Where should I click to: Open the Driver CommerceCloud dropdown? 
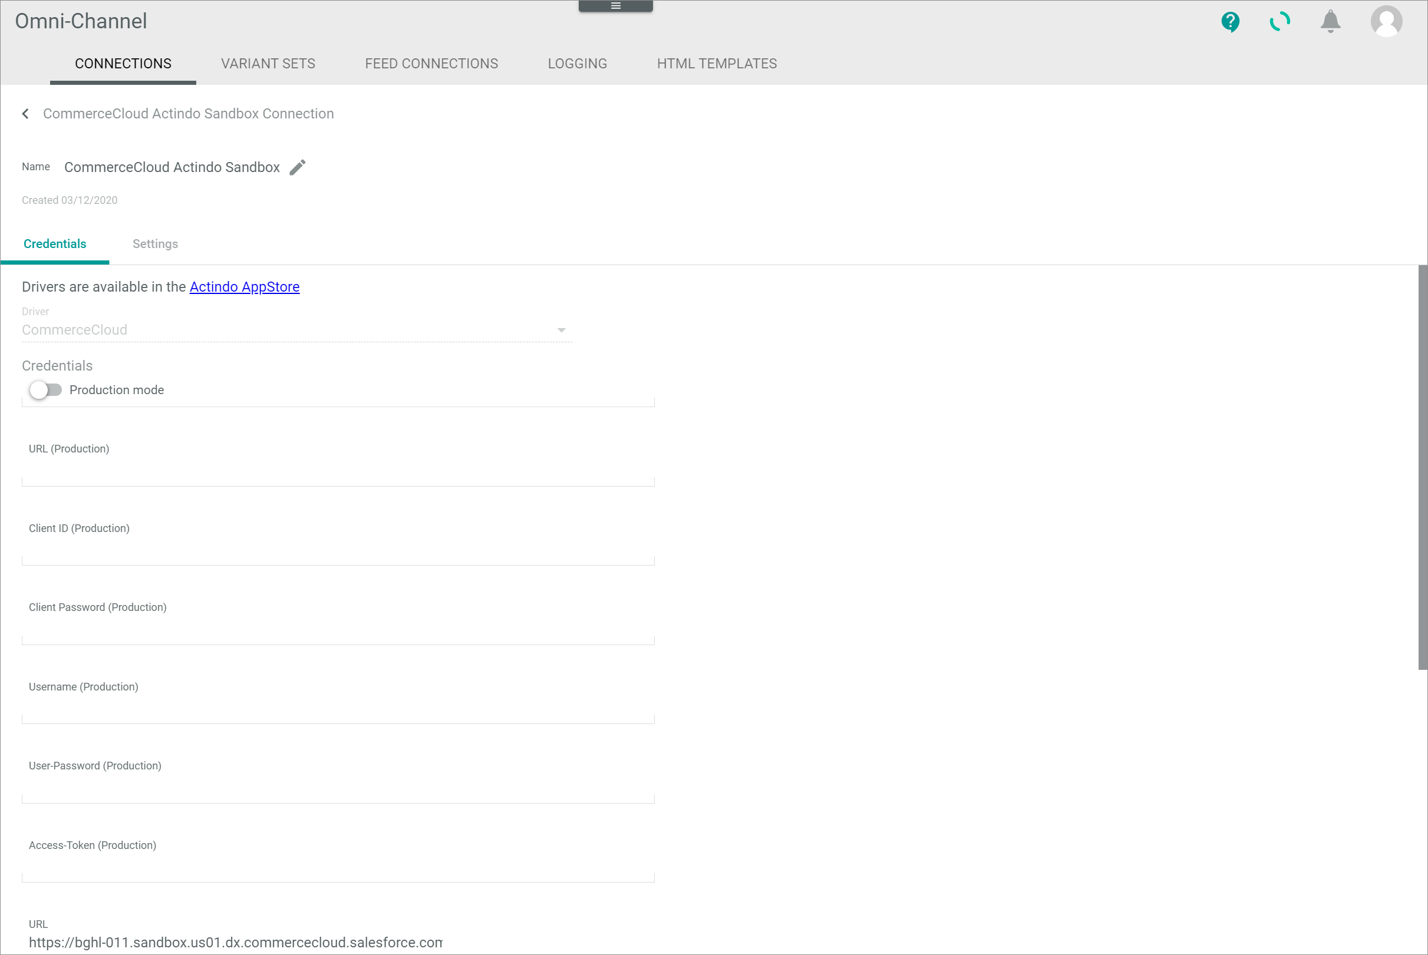point(296,330)
